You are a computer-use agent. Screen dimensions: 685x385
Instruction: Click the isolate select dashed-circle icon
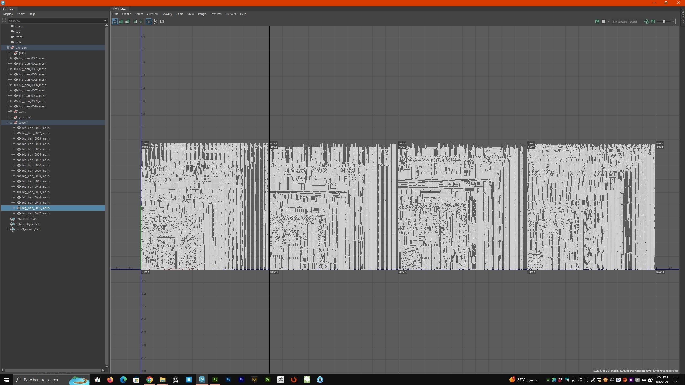[155, 21]
